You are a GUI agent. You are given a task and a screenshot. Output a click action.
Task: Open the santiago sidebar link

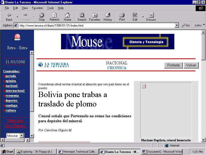12,105
